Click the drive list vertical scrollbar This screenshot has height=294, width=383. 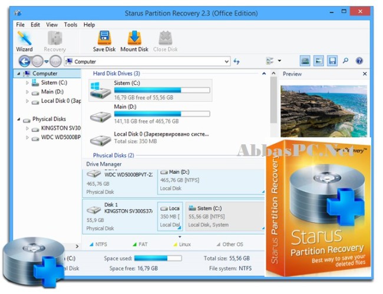(x=273, y=100)
